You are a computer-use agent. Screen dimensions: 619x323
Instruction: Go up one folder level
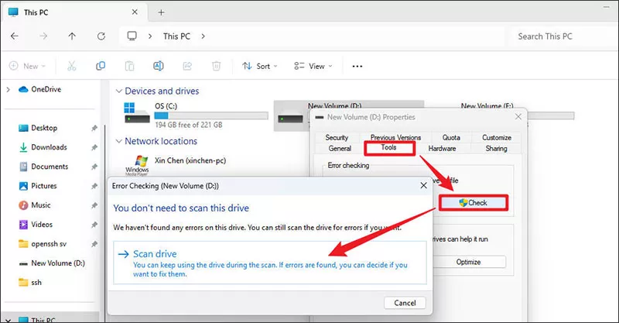72,36
